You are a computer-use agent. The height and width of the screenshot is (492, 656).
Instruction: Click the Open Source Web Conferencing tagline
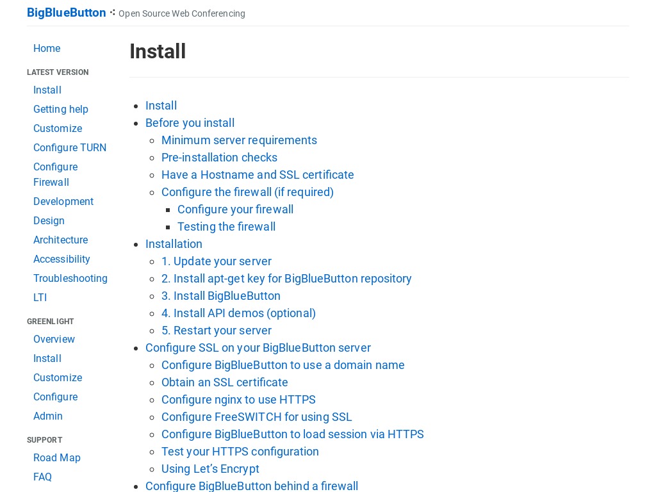[182, 14]
